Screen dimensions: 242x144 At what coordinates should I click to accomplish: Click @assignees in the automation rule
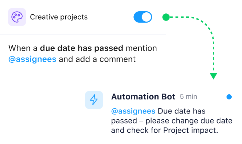click(x=32, y=59)
